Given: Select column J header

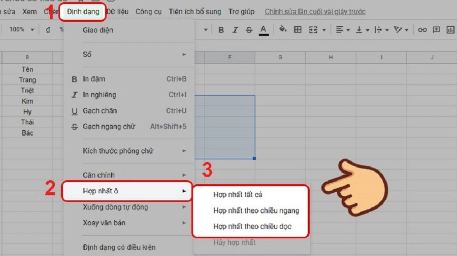Looking at the screenshot, I should click(432, 57).
